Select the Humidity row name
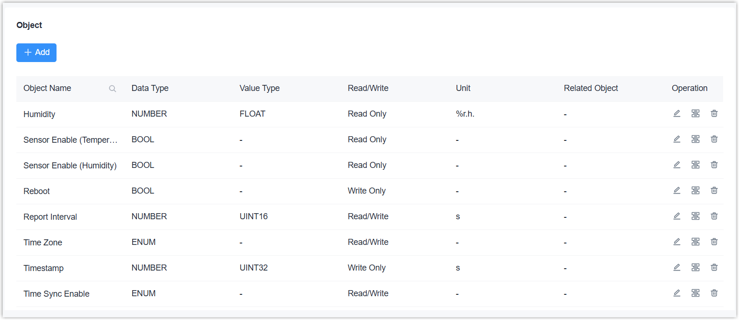 pos(39,114)
